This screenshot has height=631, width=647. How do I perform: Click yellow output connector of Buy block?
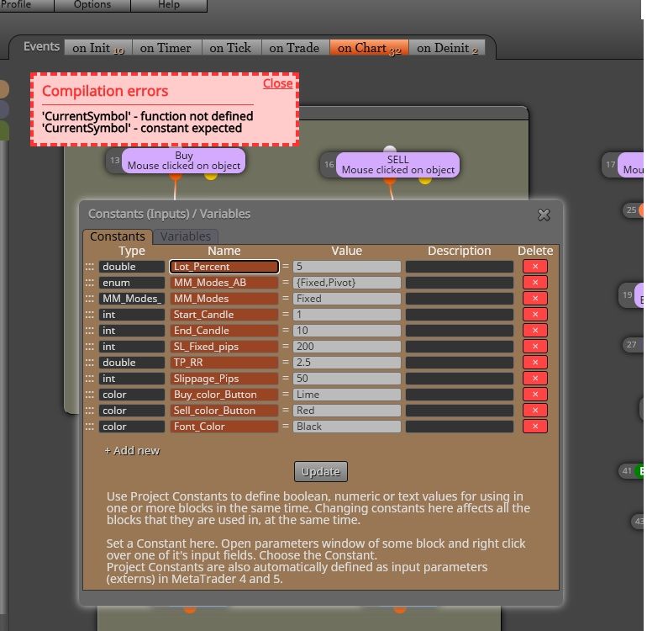(x=211, y=177)
